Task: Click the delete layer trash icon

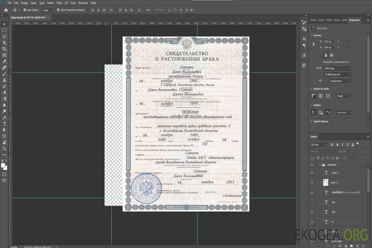Action: 363,246
